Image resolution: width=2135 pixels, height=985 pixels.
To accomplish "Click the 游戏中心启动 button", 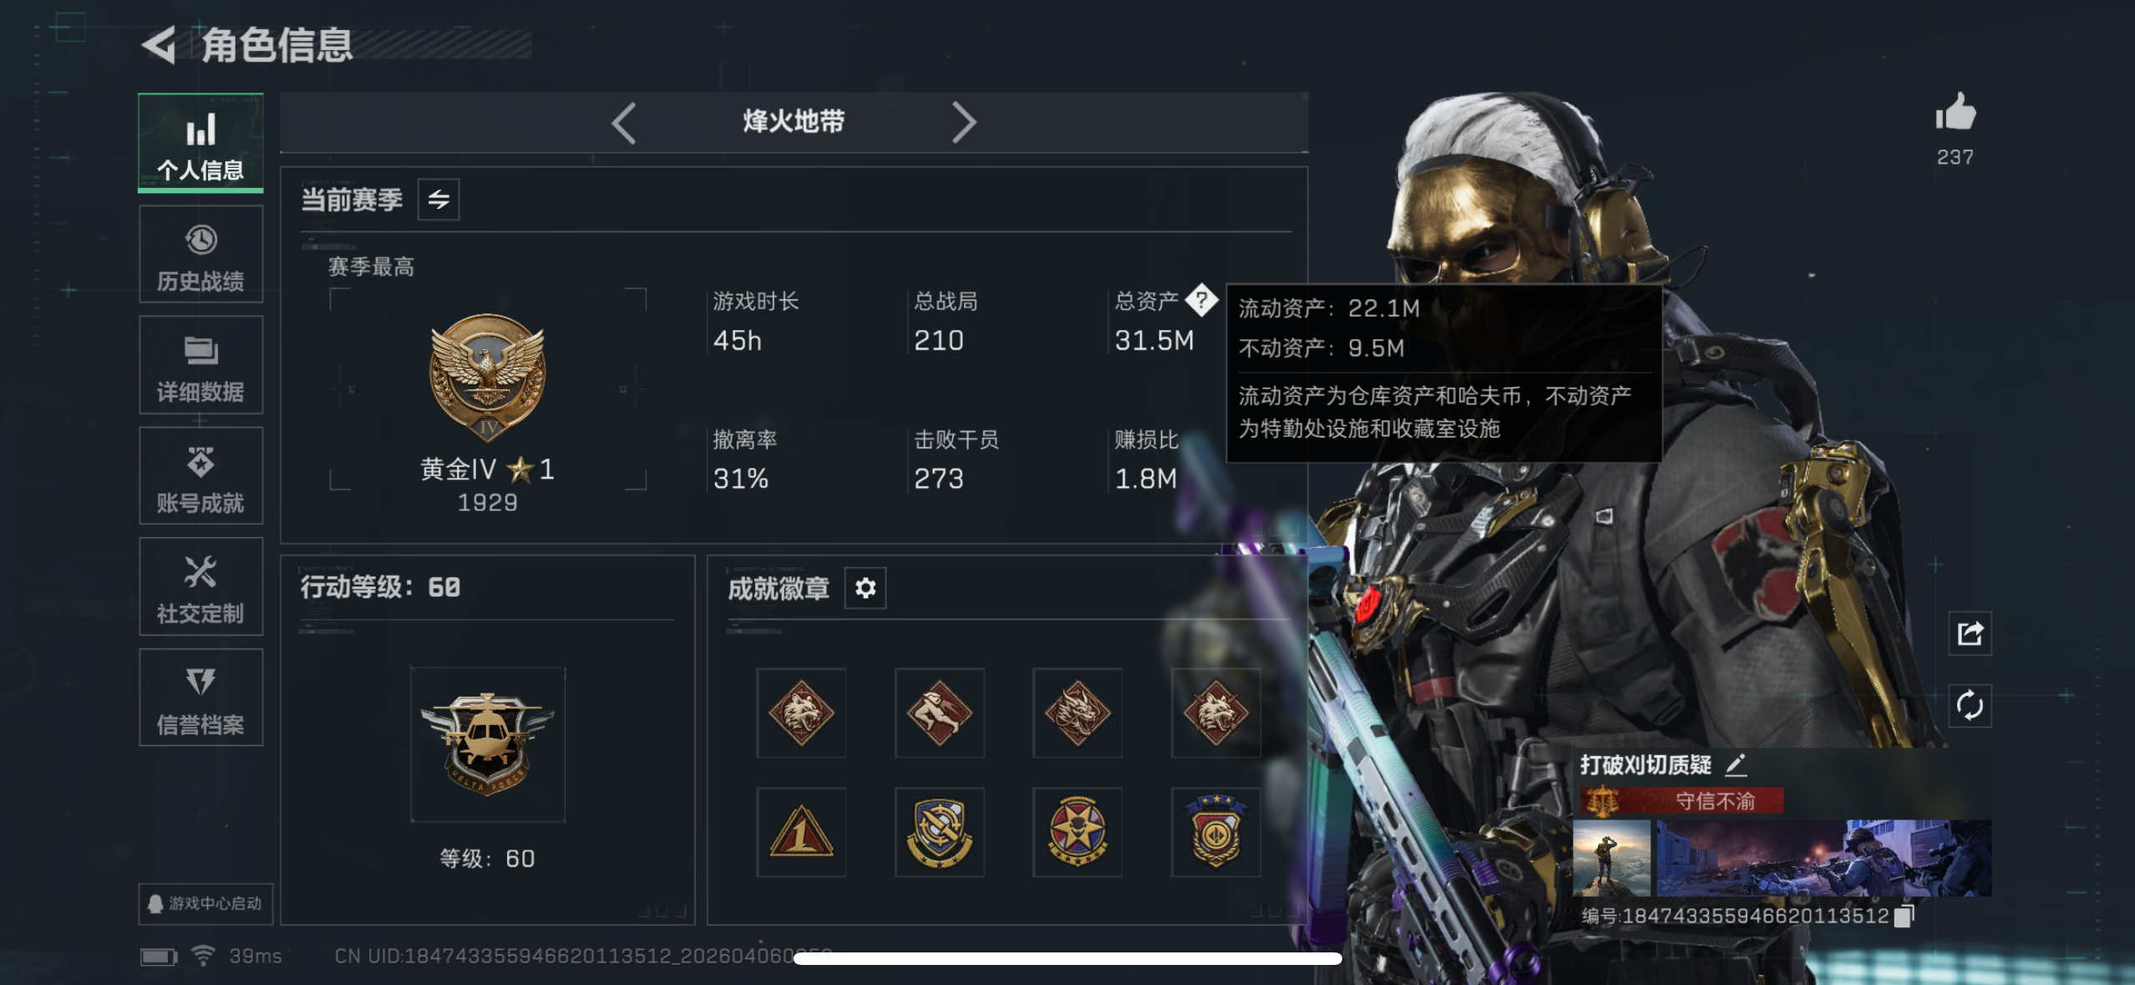I will point(205,904).
